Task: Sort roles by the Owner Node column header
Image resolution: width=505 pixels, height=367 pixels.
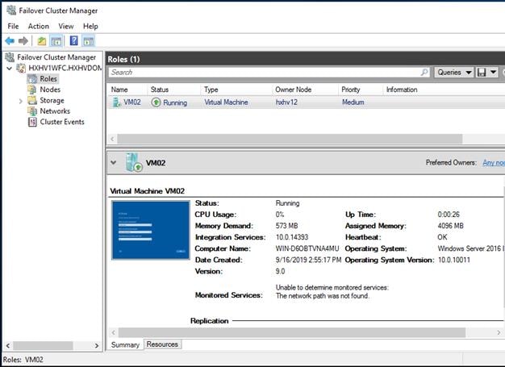Action: (x=293, y=90)
